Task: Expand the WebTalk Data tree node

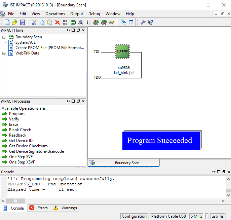Action: [x=4, y=53]
